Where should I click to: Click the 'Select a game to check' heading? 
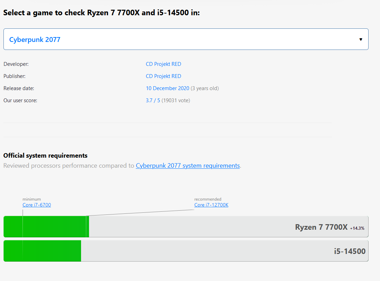101,13
